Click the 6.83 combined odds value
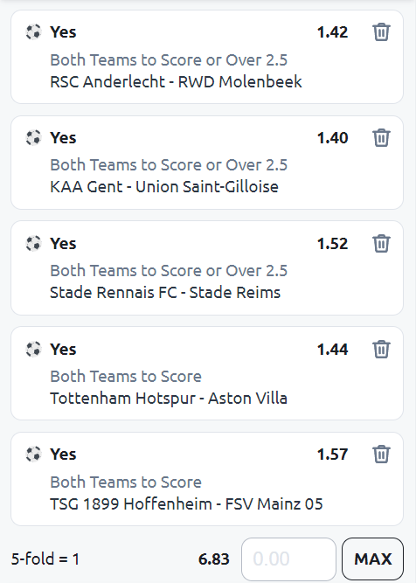416x583 pixels. pos(214,559)
